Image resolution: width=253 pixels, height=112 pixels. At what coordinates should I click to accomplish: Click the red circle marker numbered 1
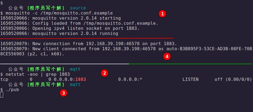[162, 14]
